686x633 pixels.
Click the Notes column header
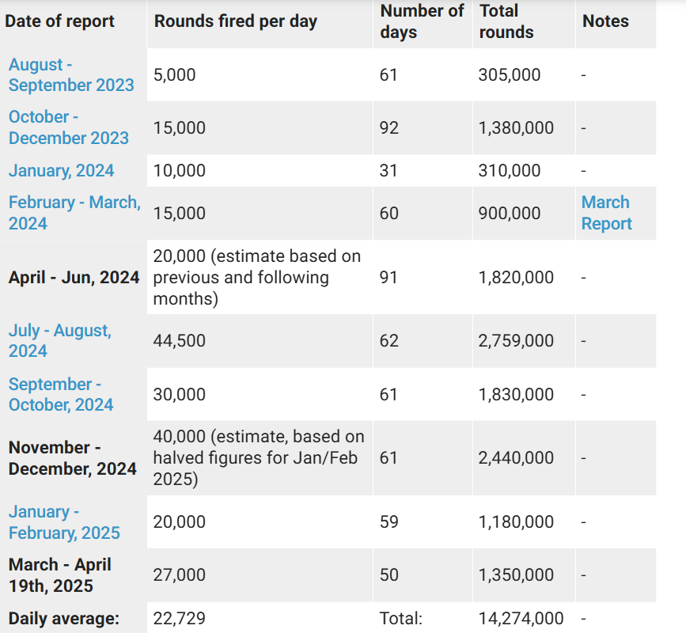pos(605,21)
